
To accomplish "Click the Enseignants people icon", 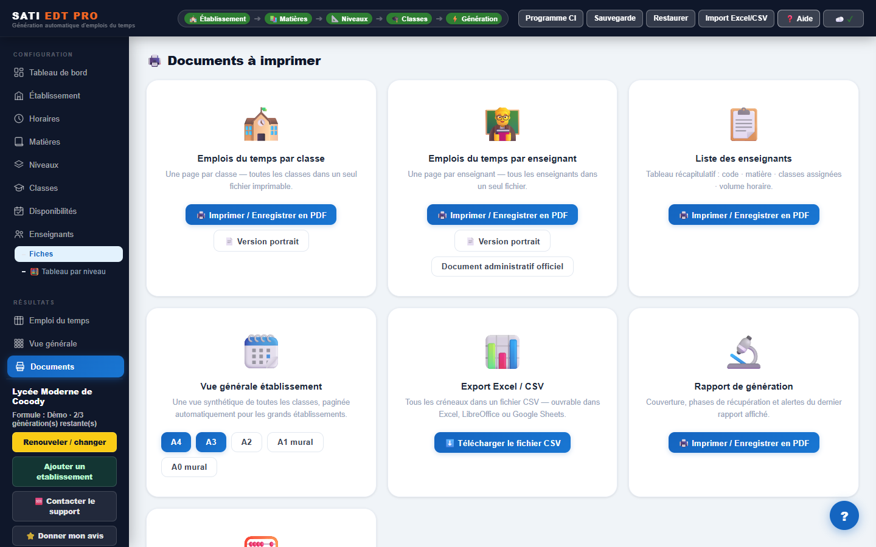I will [x=19, y=234].
